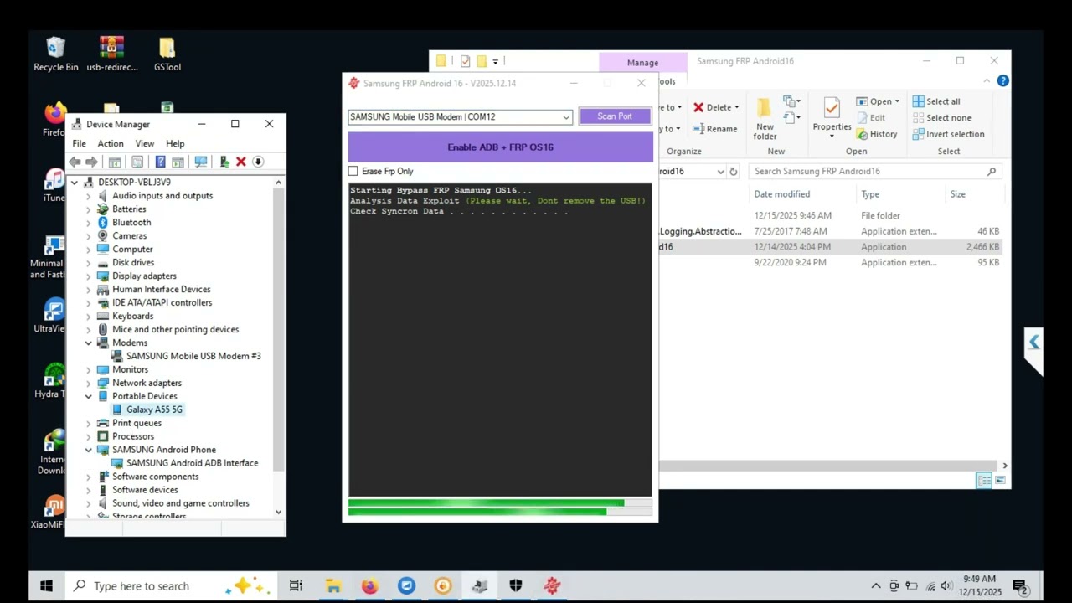
Task: Click the upper green progress bar in FRP tool
Action: click(x=500, y=502)
